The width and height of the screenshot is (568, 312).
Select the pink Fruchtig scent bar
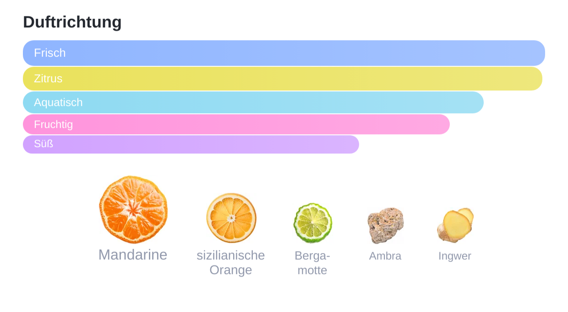pyautogui.click(x=236, y=124)
